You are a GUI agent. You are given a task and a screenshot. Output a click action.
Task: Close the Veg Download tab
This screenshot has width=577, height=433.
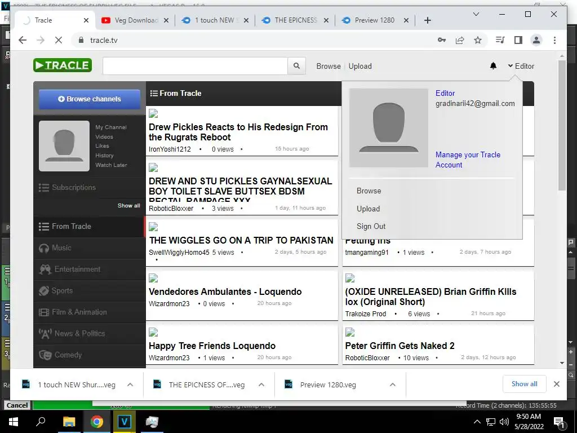[166, 20]
